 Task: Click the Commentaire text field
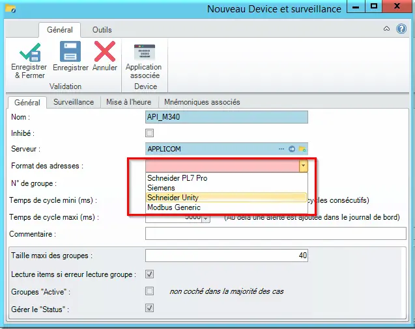click(x=276, y=233)
